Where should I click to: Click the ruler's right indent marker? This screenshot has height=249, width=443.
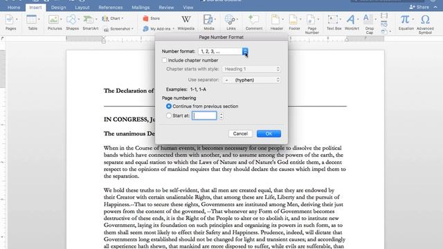click(x=347, y=39)
